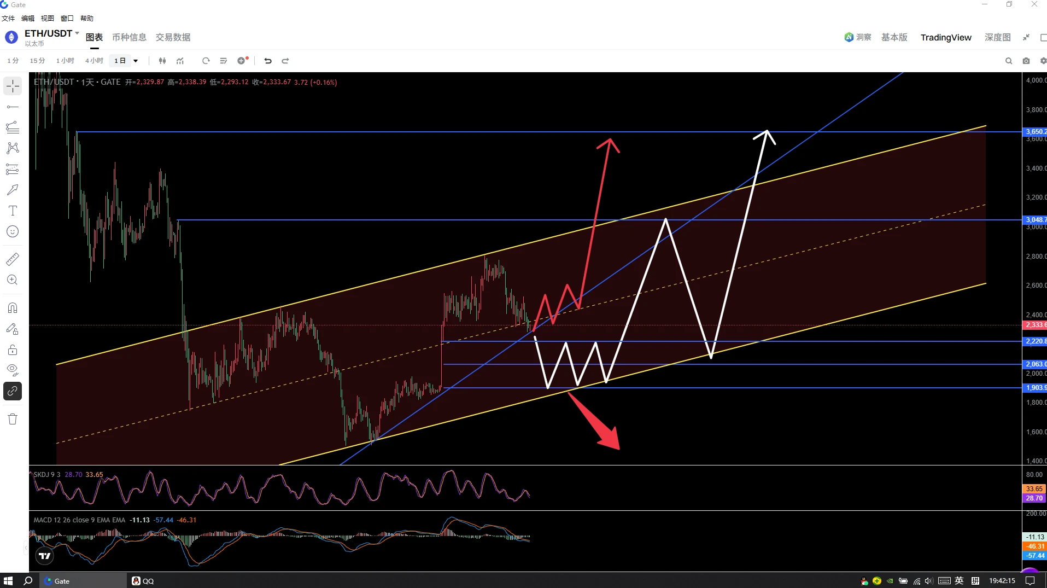
Task: Open the emoji icons tool
Action: pyautogui.click(x=13, y=231)
